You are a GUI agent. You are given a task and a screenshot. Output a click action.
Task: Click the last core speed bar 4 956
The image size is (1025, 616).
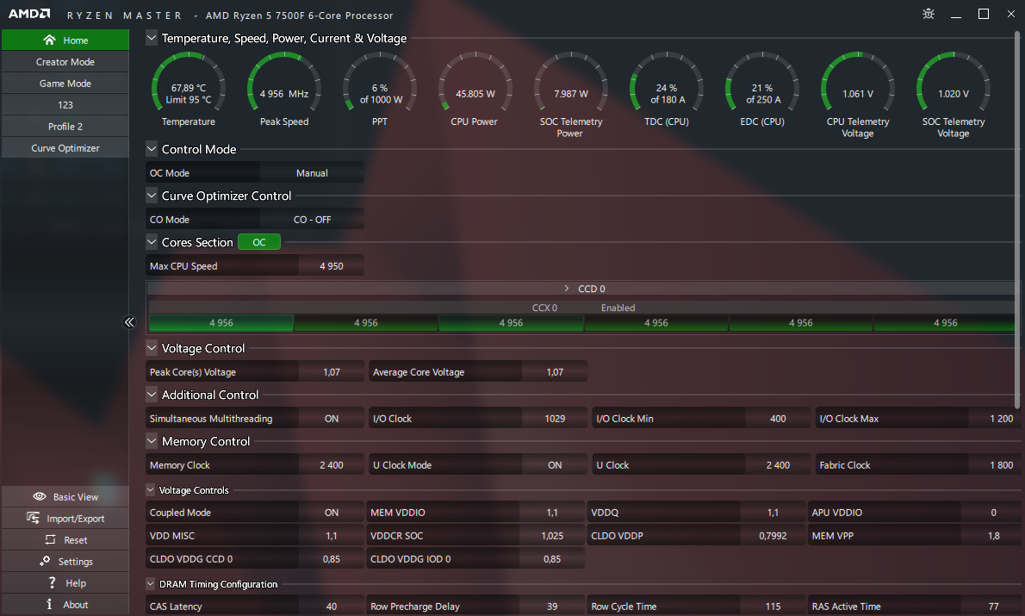click(945, 322)
